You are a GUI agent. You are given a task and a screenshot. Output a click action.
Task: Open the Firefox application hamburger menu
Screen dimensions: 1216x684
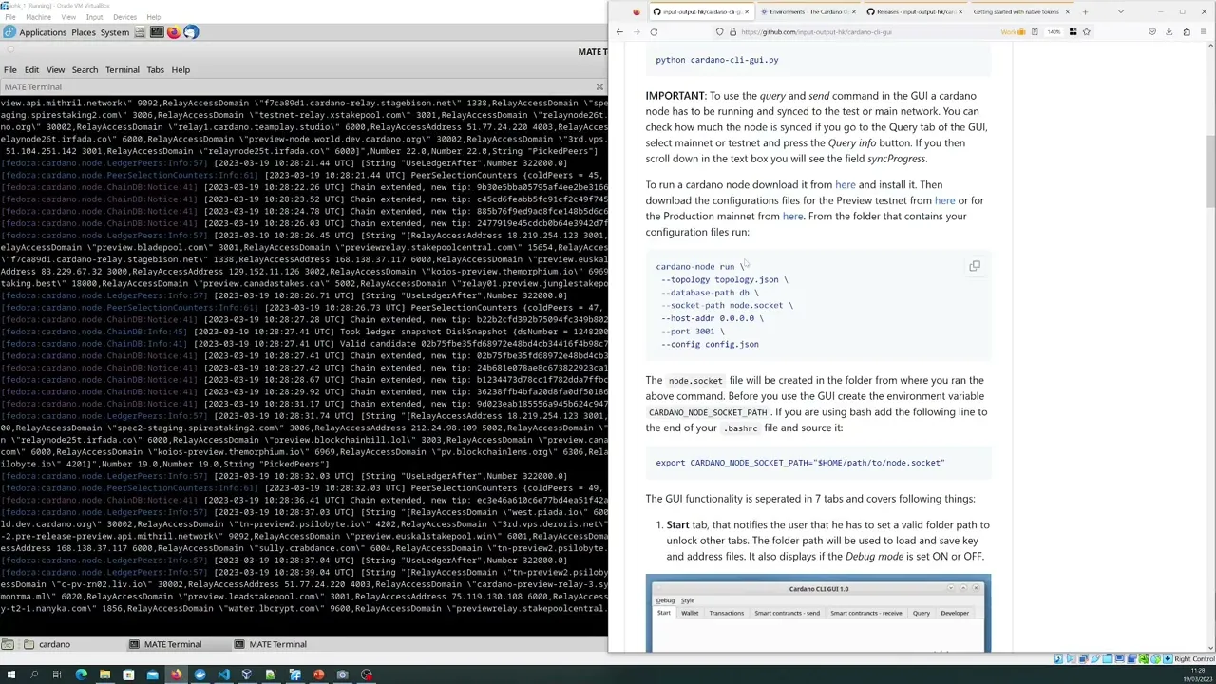(x=1205, y=31)
